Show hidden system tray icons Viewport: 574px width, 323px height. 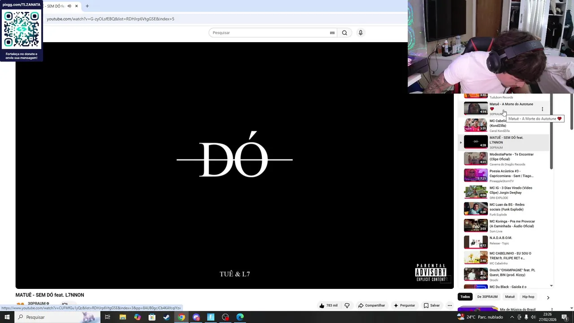pyautogui.click(x=513, y=317)
